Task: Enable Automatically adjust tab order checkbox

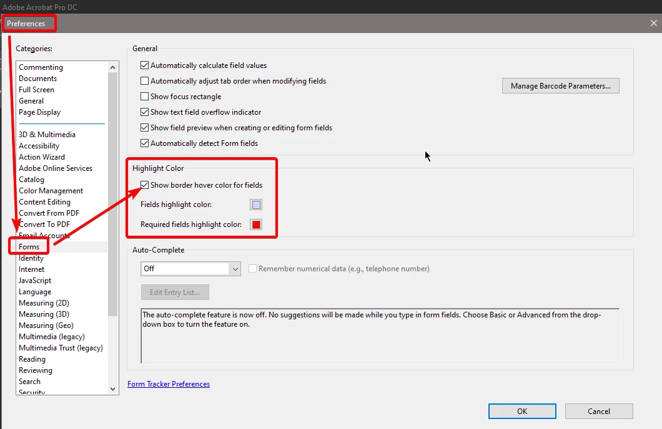Action: pos(144,81)
